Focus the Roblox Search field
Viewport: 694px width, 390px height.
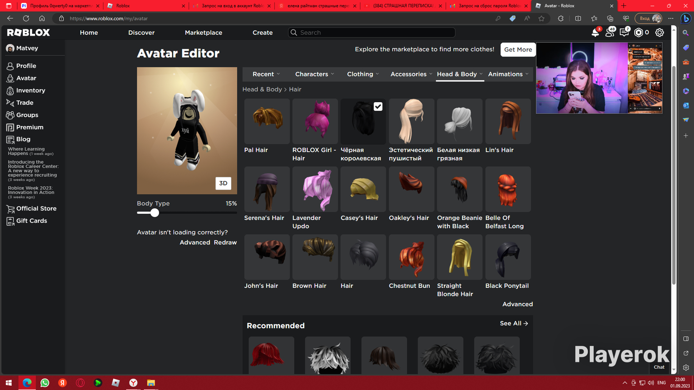372,33
